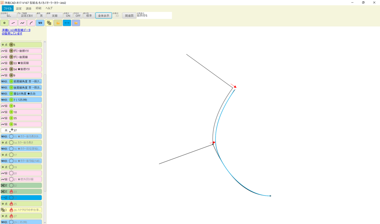Click the 全体表示 button
The image size is (380, 224).
coord(104,15)
